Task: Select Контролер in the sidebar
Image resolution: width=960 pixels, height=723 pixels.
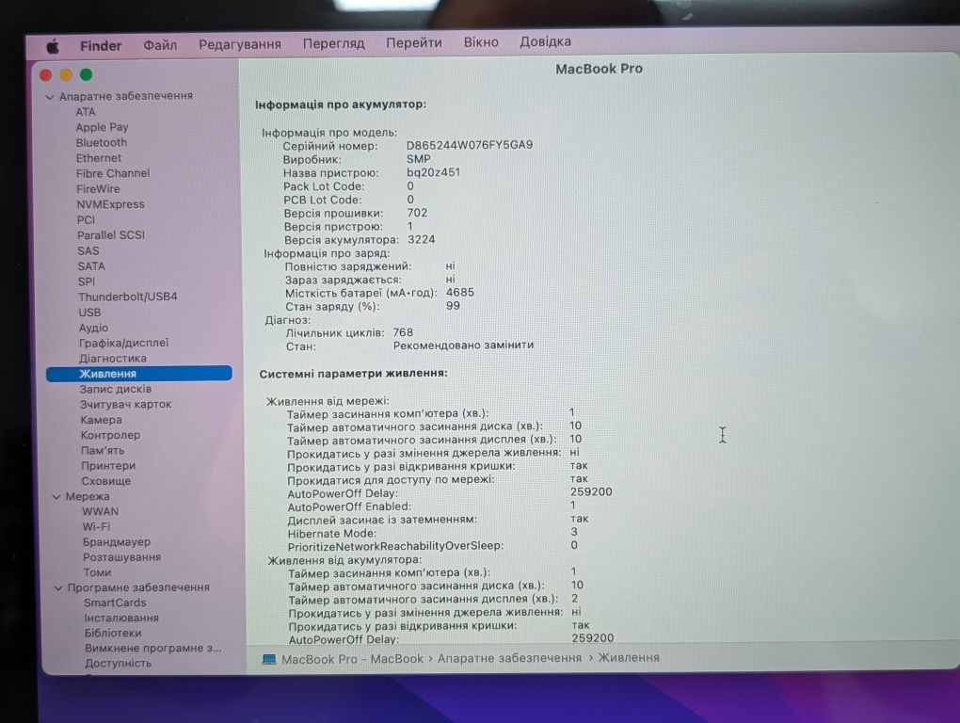Action: coord(110,435)
